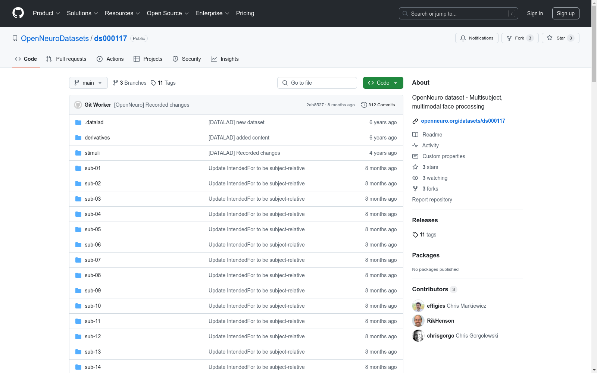Open the main branch selector dropdown
This screenshot has height=373, width=597.
(88, 83)
